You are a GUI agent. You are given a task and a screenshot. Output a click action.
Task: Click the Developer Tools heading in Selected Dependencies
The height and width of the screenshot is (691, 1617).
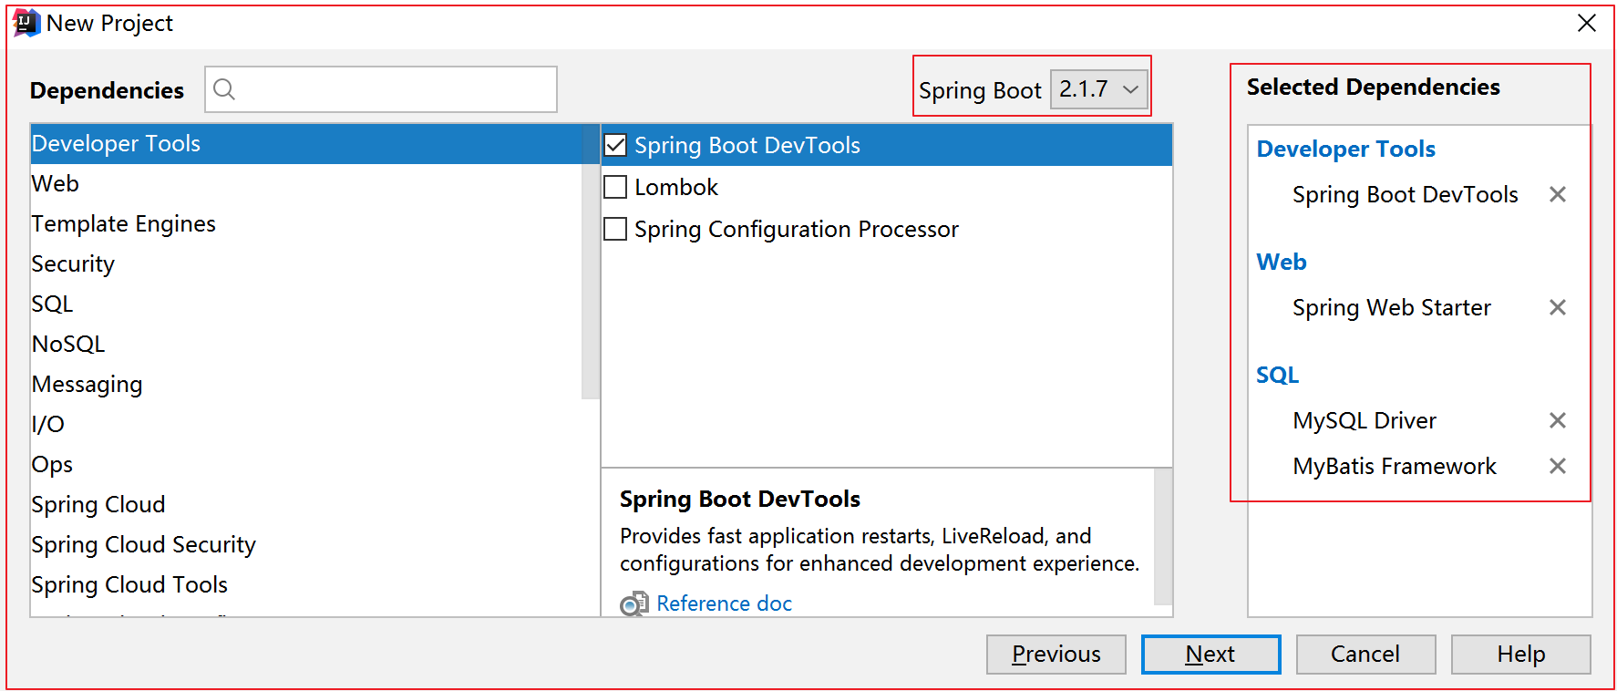(x=1345, y=149)
